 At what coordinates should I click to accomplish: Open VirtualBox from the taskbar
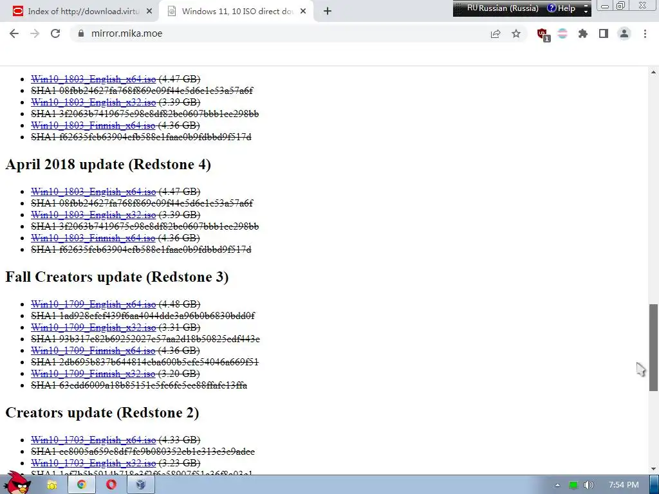point(140,485)
